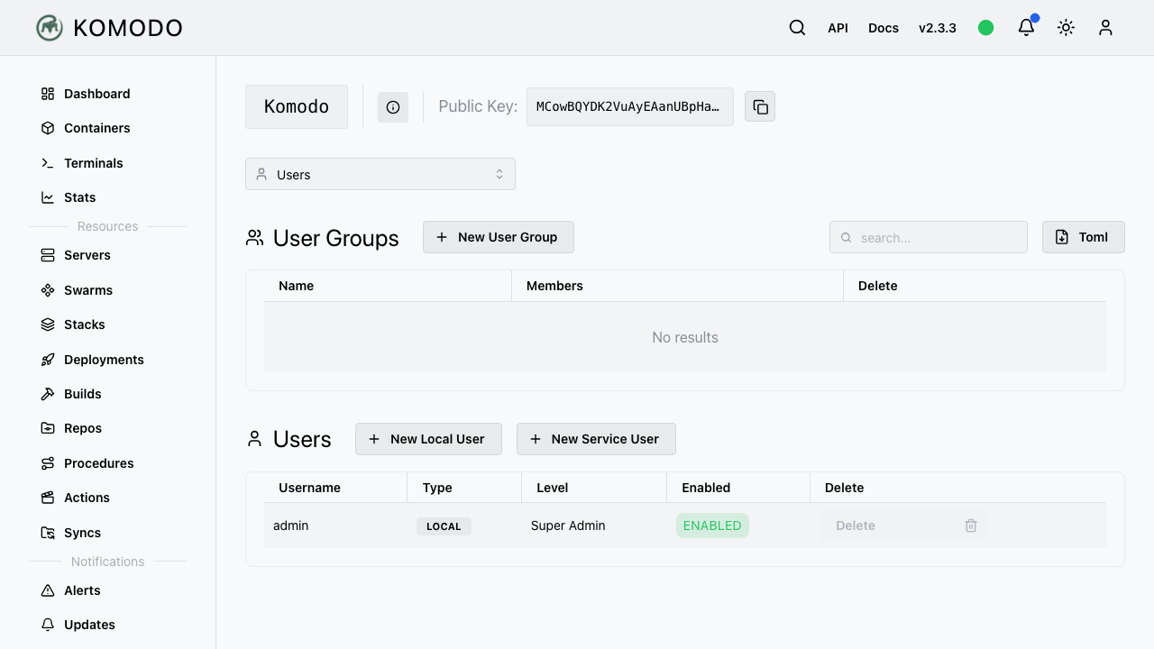Click the Syncs folder icon
This screenshot has width=1154, height=649.
click(48, 533)
